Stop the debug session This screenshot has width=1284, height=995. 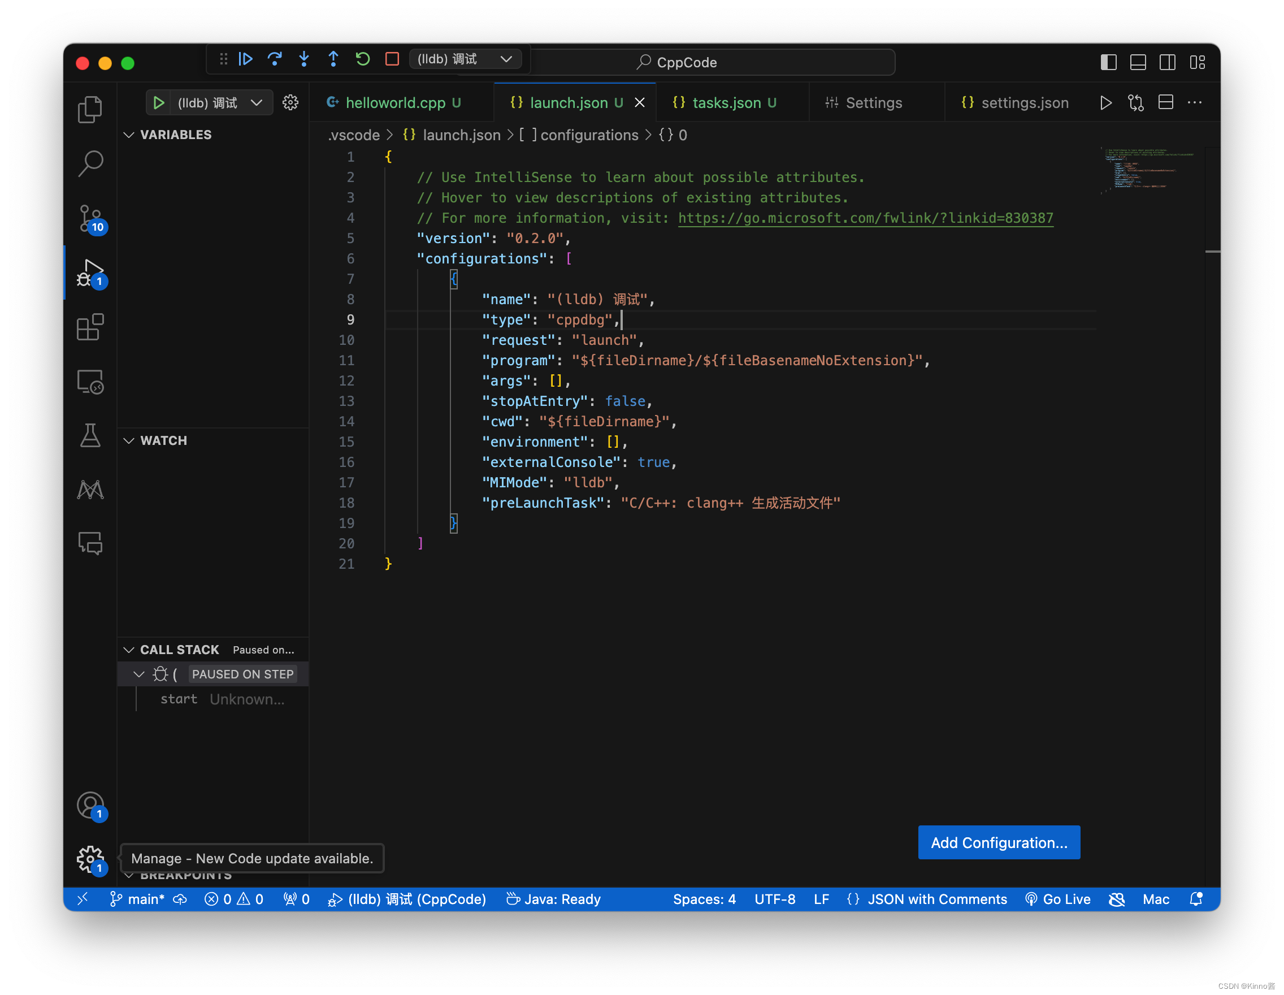[x=392, y=59]
